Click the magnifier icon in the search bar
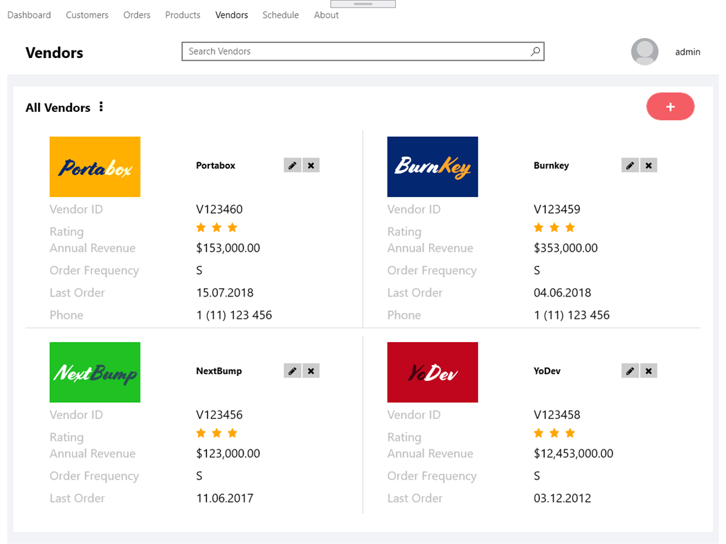Image resolution: width=726 pixels, height=544 pixels. point(535,51)
